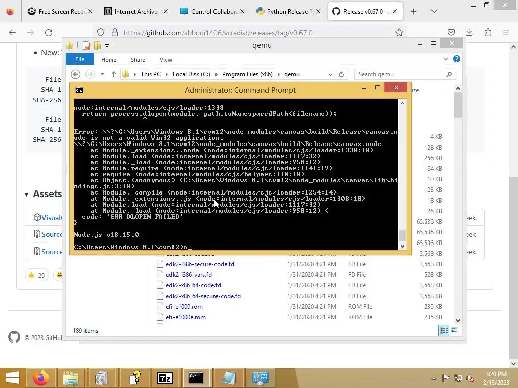Open 7-Zip from the taskbar
This screenshot has height=388, width=518.
[165, 378]
